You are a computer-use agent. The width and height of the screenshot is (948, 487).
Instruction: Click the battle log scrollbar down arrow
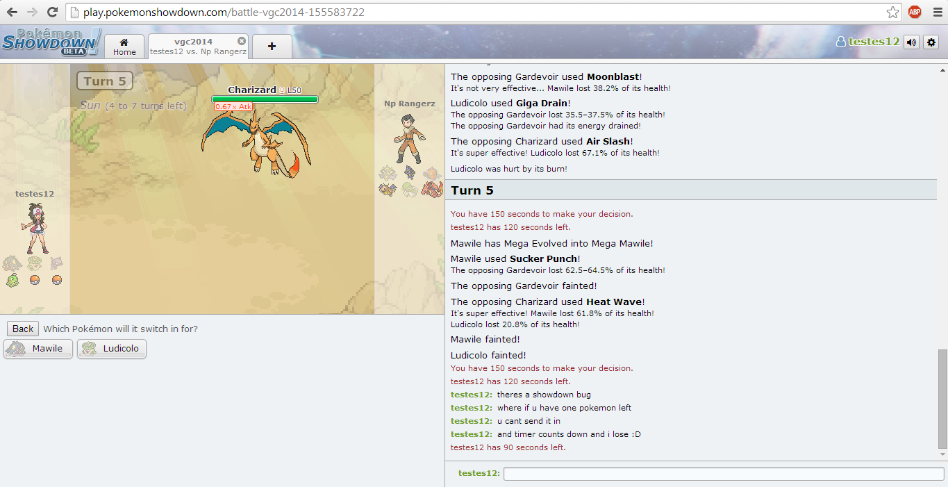942,455
